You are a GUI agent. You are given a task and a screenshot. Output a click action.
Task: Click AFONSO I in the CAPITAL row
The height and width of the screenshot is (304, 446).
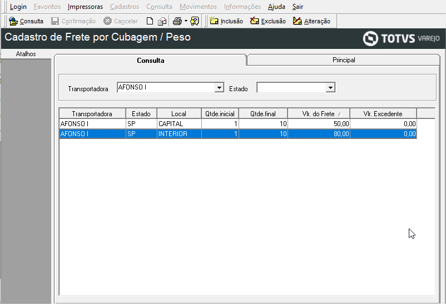[92, 124]
